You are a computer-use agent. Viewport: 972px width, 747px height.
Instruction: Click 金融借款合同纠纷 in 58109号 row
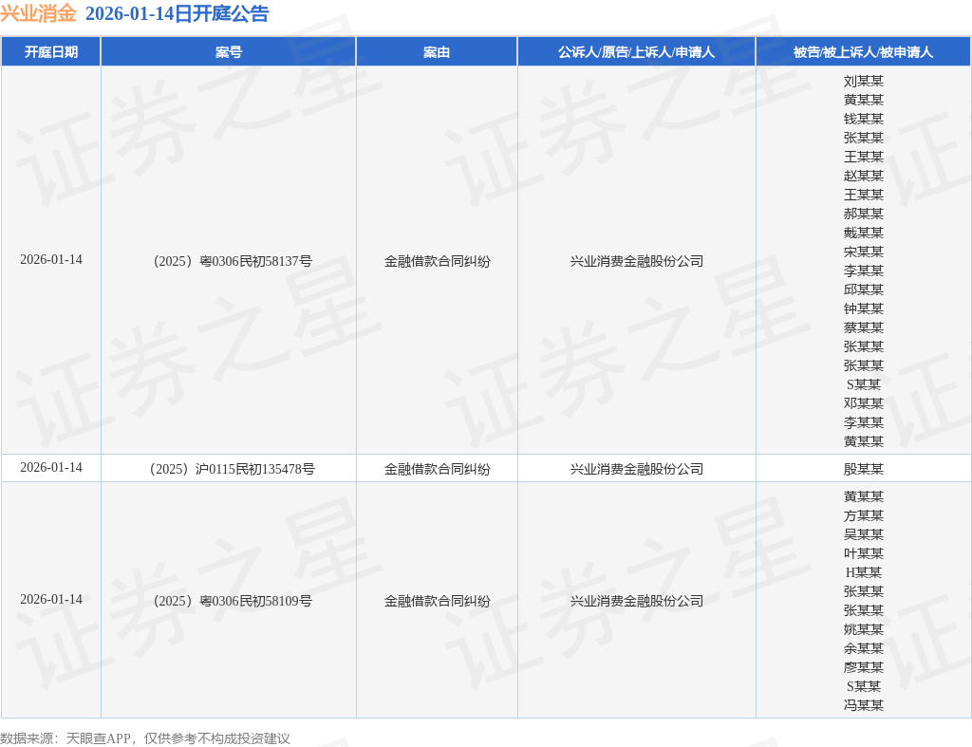pyautogui.click(x=437, y=601)
